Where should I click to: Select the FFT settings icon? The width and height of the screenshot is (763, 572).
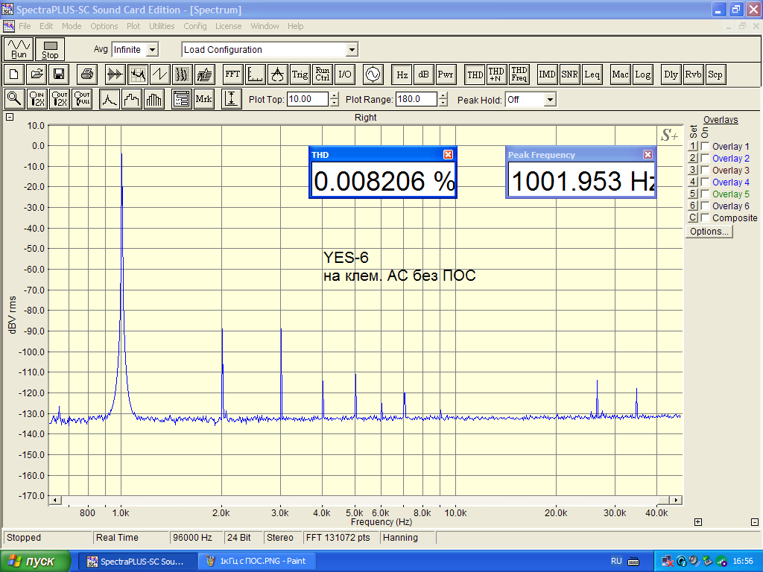232,74
